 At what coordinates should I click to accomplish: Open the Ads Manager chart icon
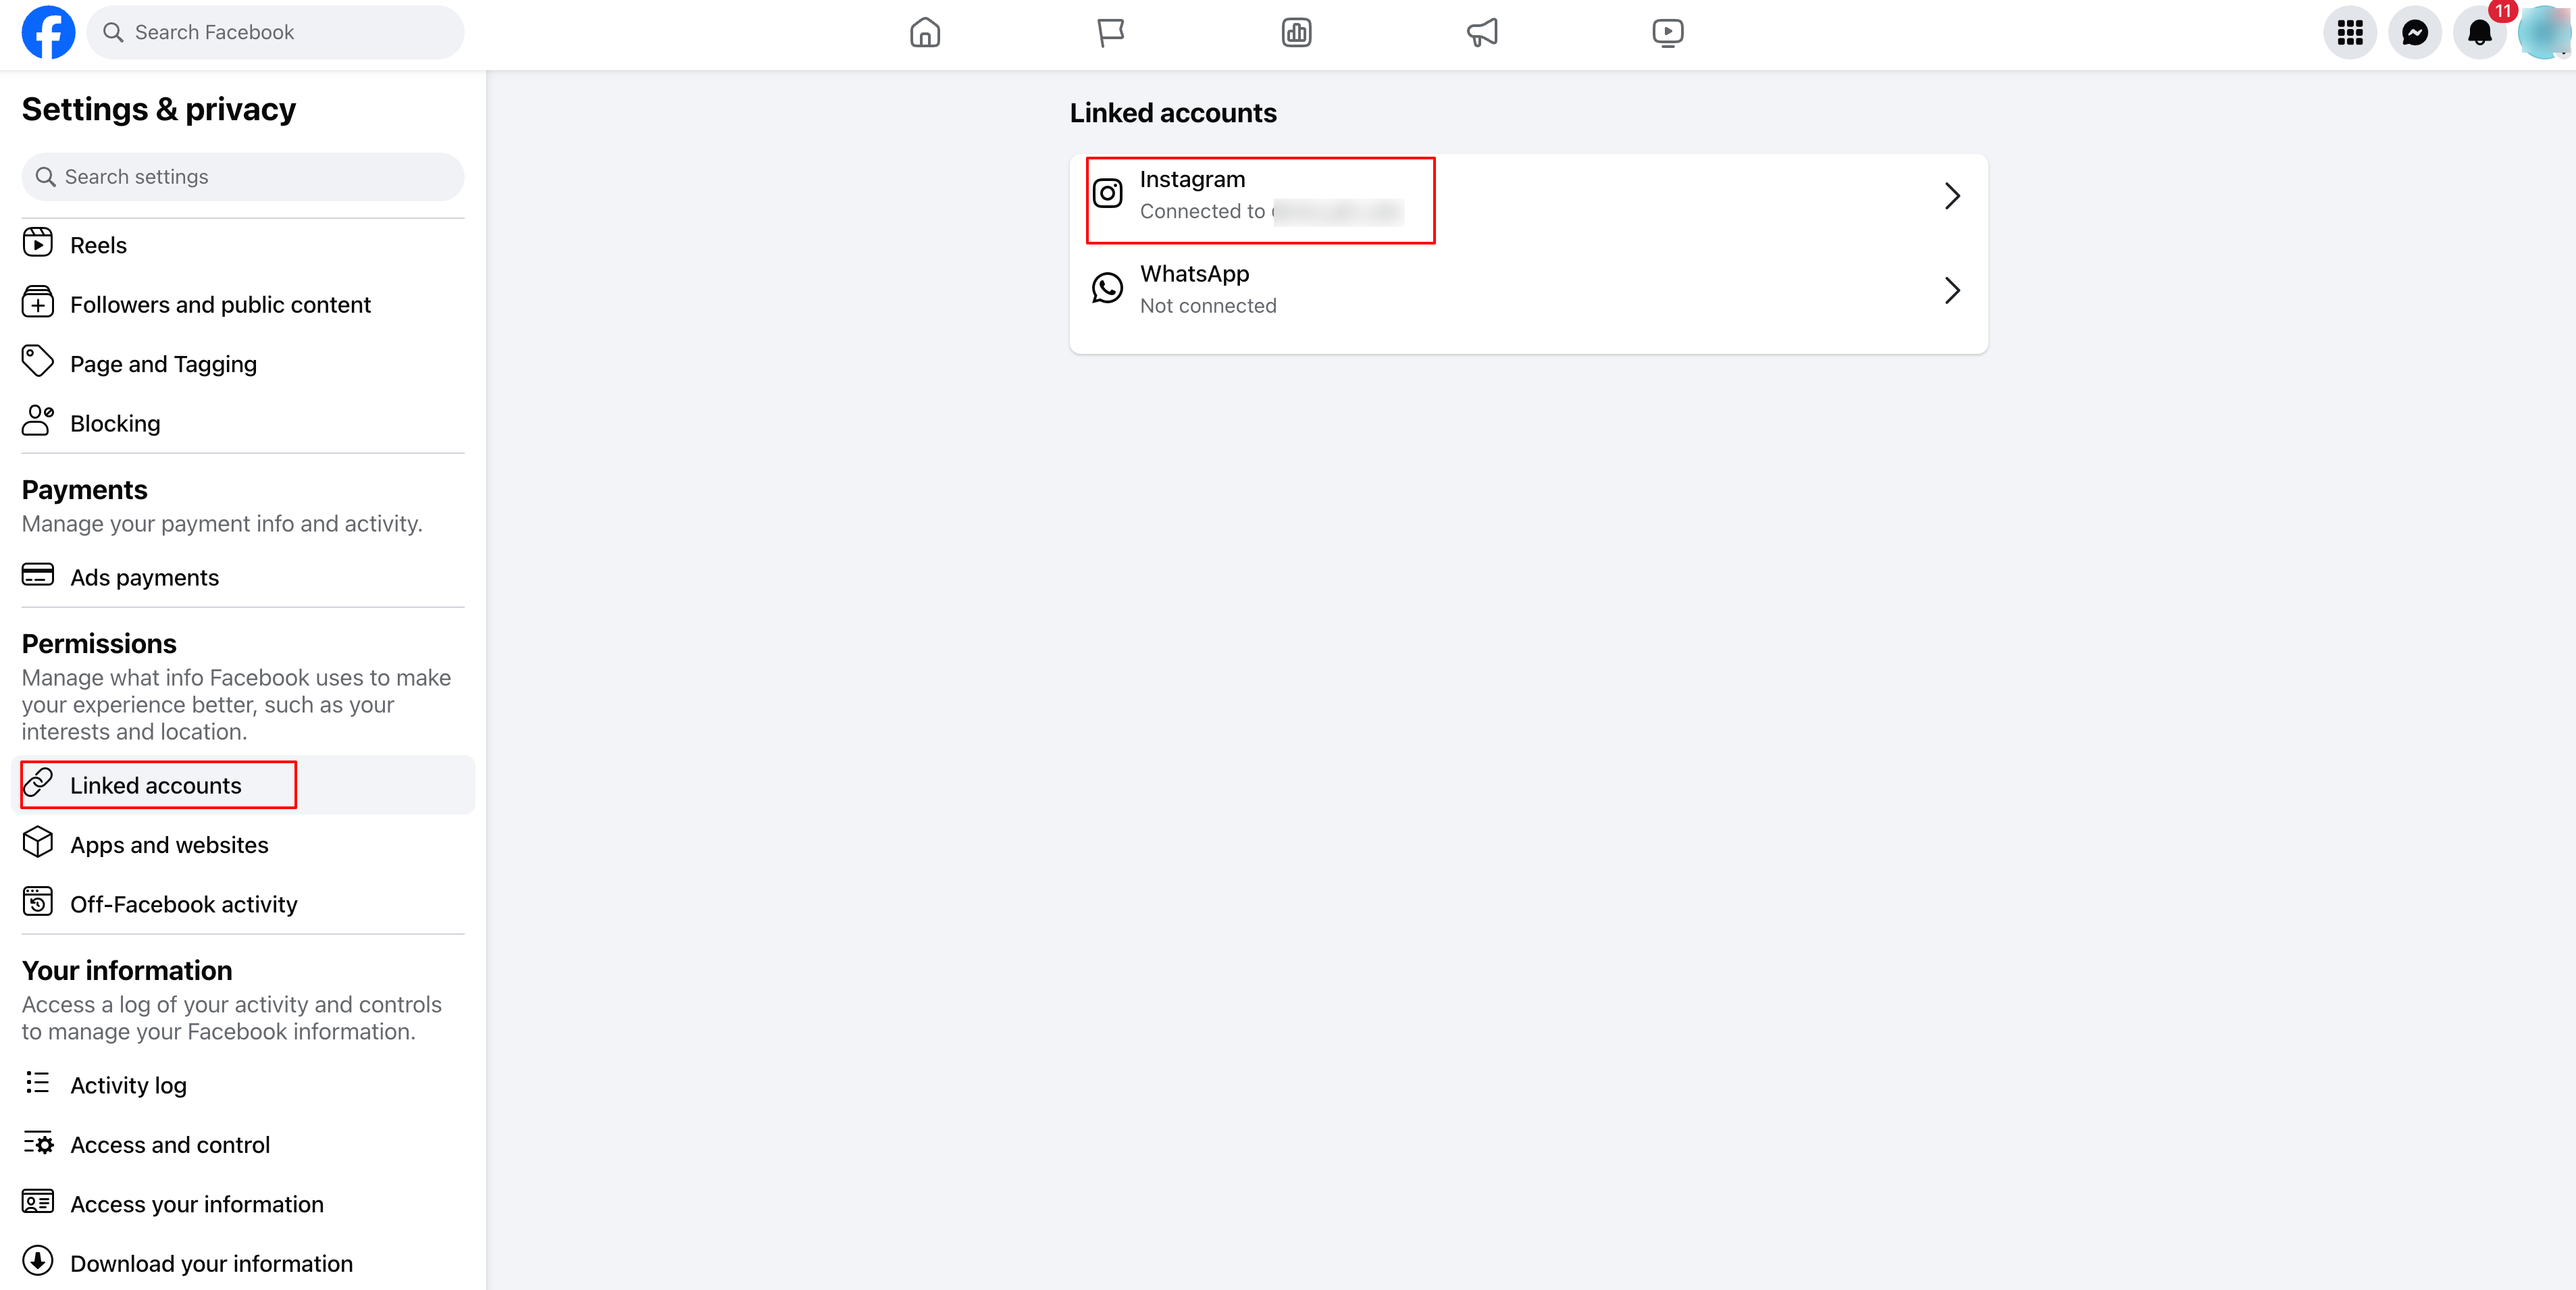click(x=1296, y=33)
